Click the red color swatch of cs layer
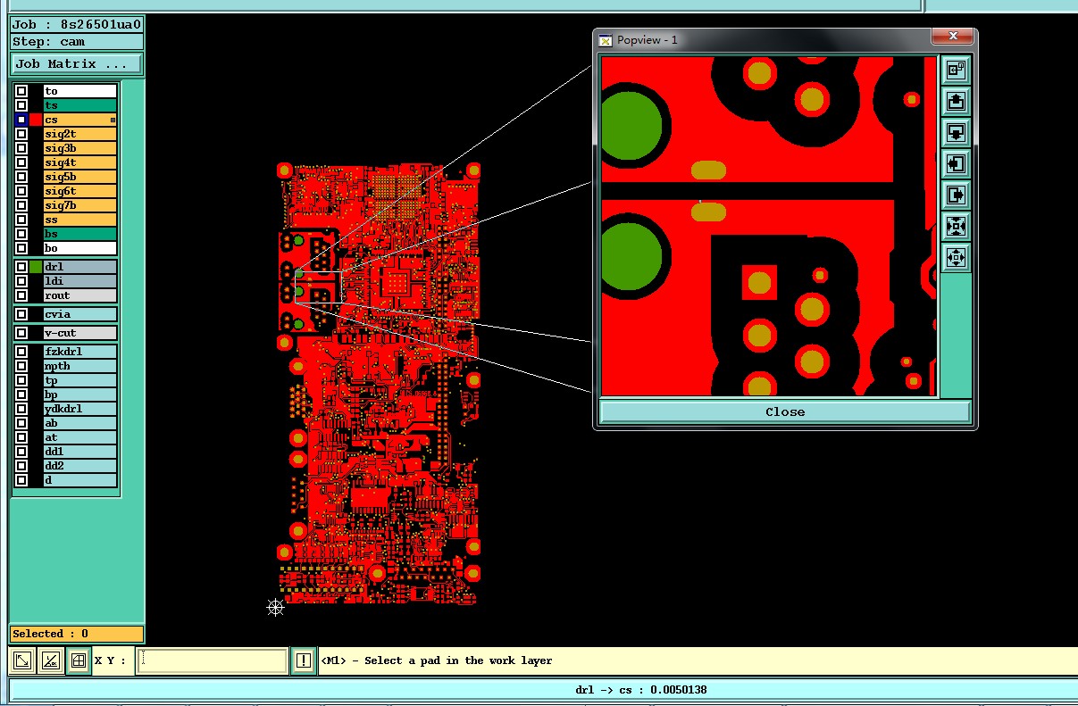This screenshot has height=706, width=1078. [x=36, y=120]
